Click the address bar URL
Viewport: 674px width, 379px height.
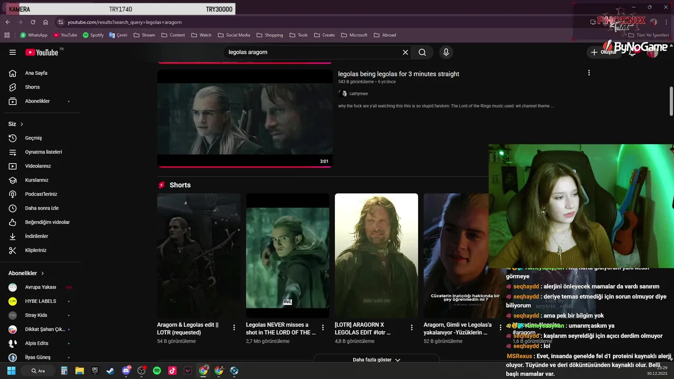[125, 22]
